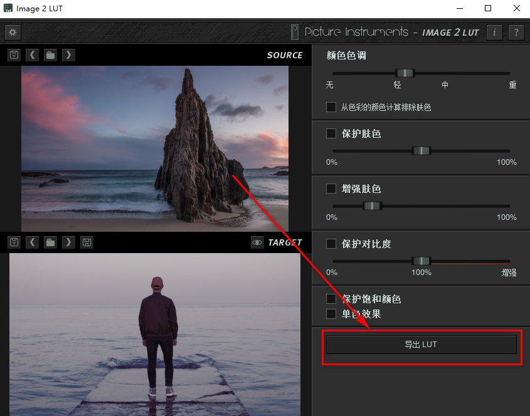Toggle the eye preview icon beside TARGET
The width and height of the screenshot is (530, 416).
click(x=257, y=242)
